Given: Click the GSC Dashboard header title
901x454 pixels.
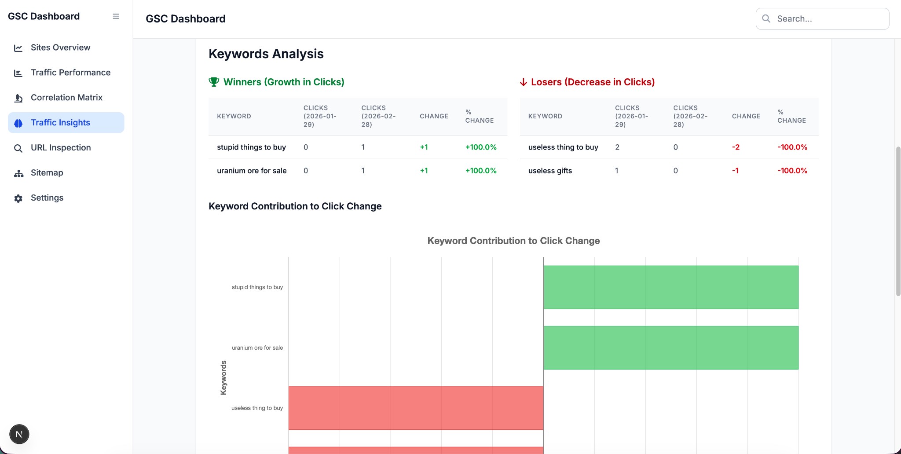Looking at the screenshot, I should pyautogui.click(x=185, y=19).
